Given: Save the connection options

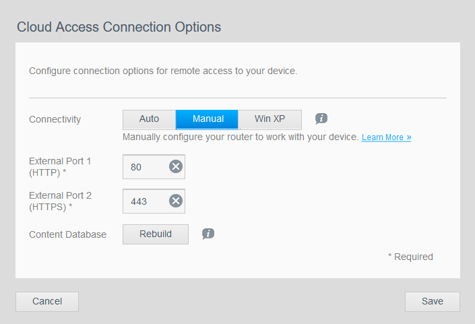Looking at the screenshot, I should click(x=432, y=301).
